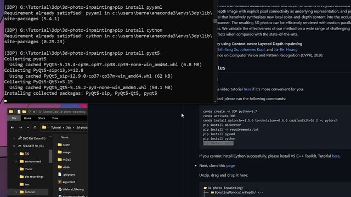Open the Share ribbon tab in Explorer
The width and height of the screenshot is (351, 197).
[x=42, y=118]
